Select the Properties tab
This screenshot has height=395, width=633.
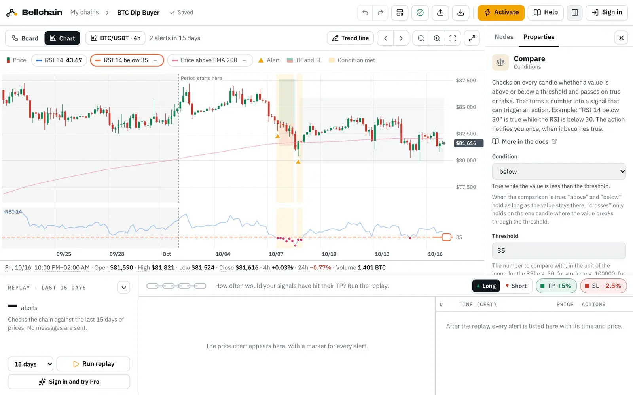tap(539, 37)
